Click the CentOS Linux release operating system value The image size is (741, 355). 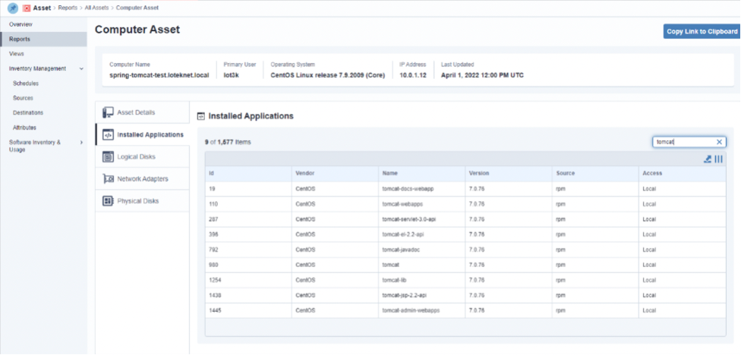click(x=327, y=75)
